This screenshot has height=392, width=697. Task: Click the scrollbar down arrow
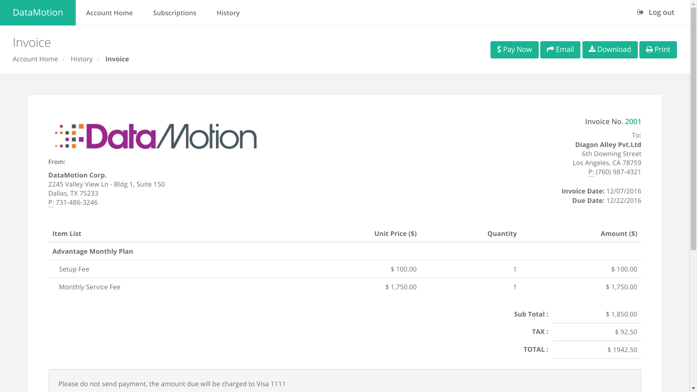pyautogui.click(x=693, y=388)
